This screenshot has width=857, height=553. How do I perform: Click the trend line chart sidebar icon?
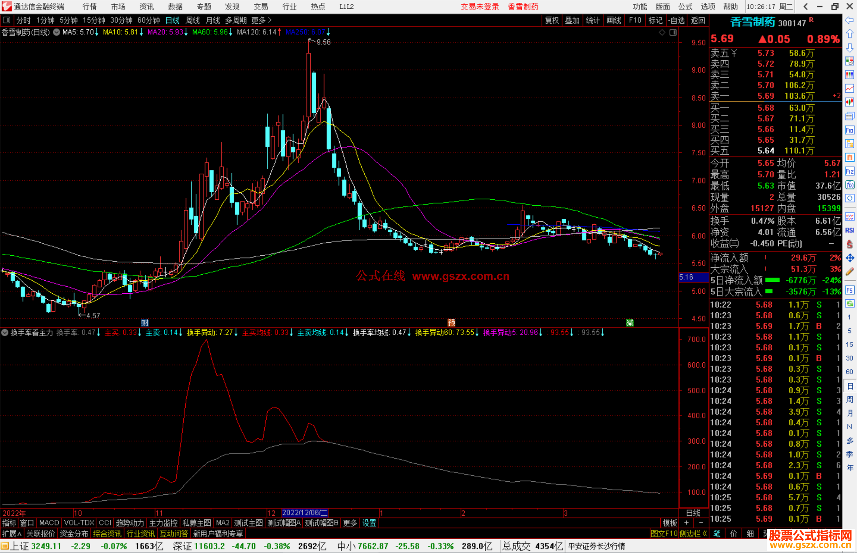tap(849, 88)
